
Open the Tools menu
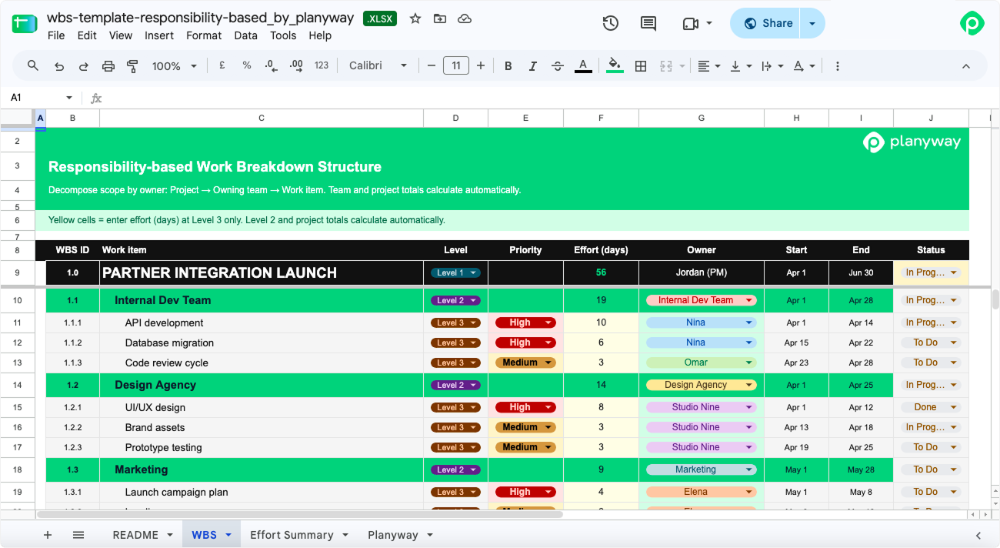(283, 35)
